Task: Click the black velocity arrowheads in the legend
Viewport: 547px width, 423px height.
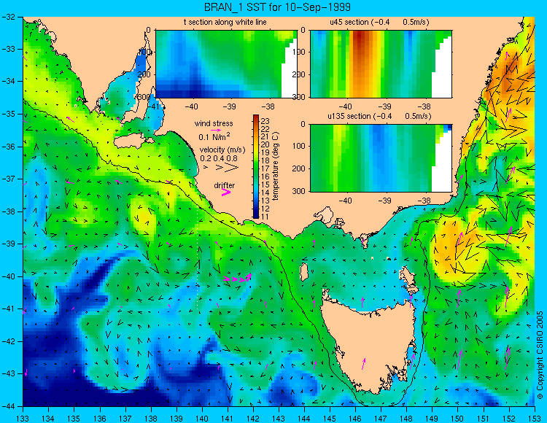Action: [221, 168]
